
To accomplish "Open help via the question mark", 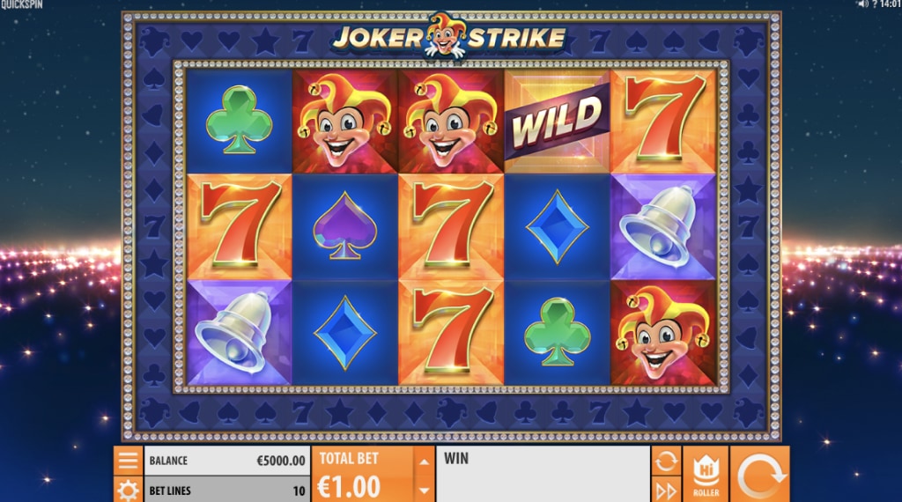I will [875, 4].
